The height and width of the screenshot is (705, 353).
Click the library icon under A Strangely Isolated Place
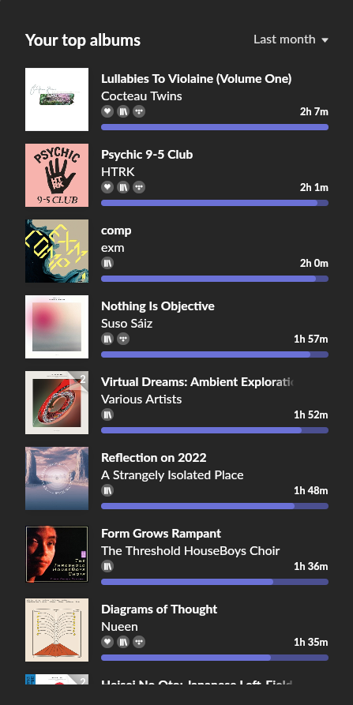pyautogui.click(x=107, y=490)
